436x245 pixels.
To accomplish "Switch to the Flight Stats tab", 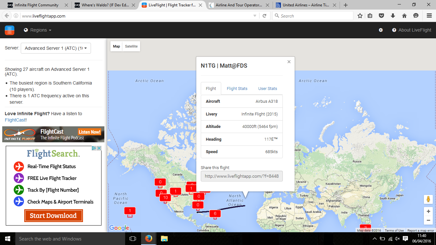I will click(237, 89).
